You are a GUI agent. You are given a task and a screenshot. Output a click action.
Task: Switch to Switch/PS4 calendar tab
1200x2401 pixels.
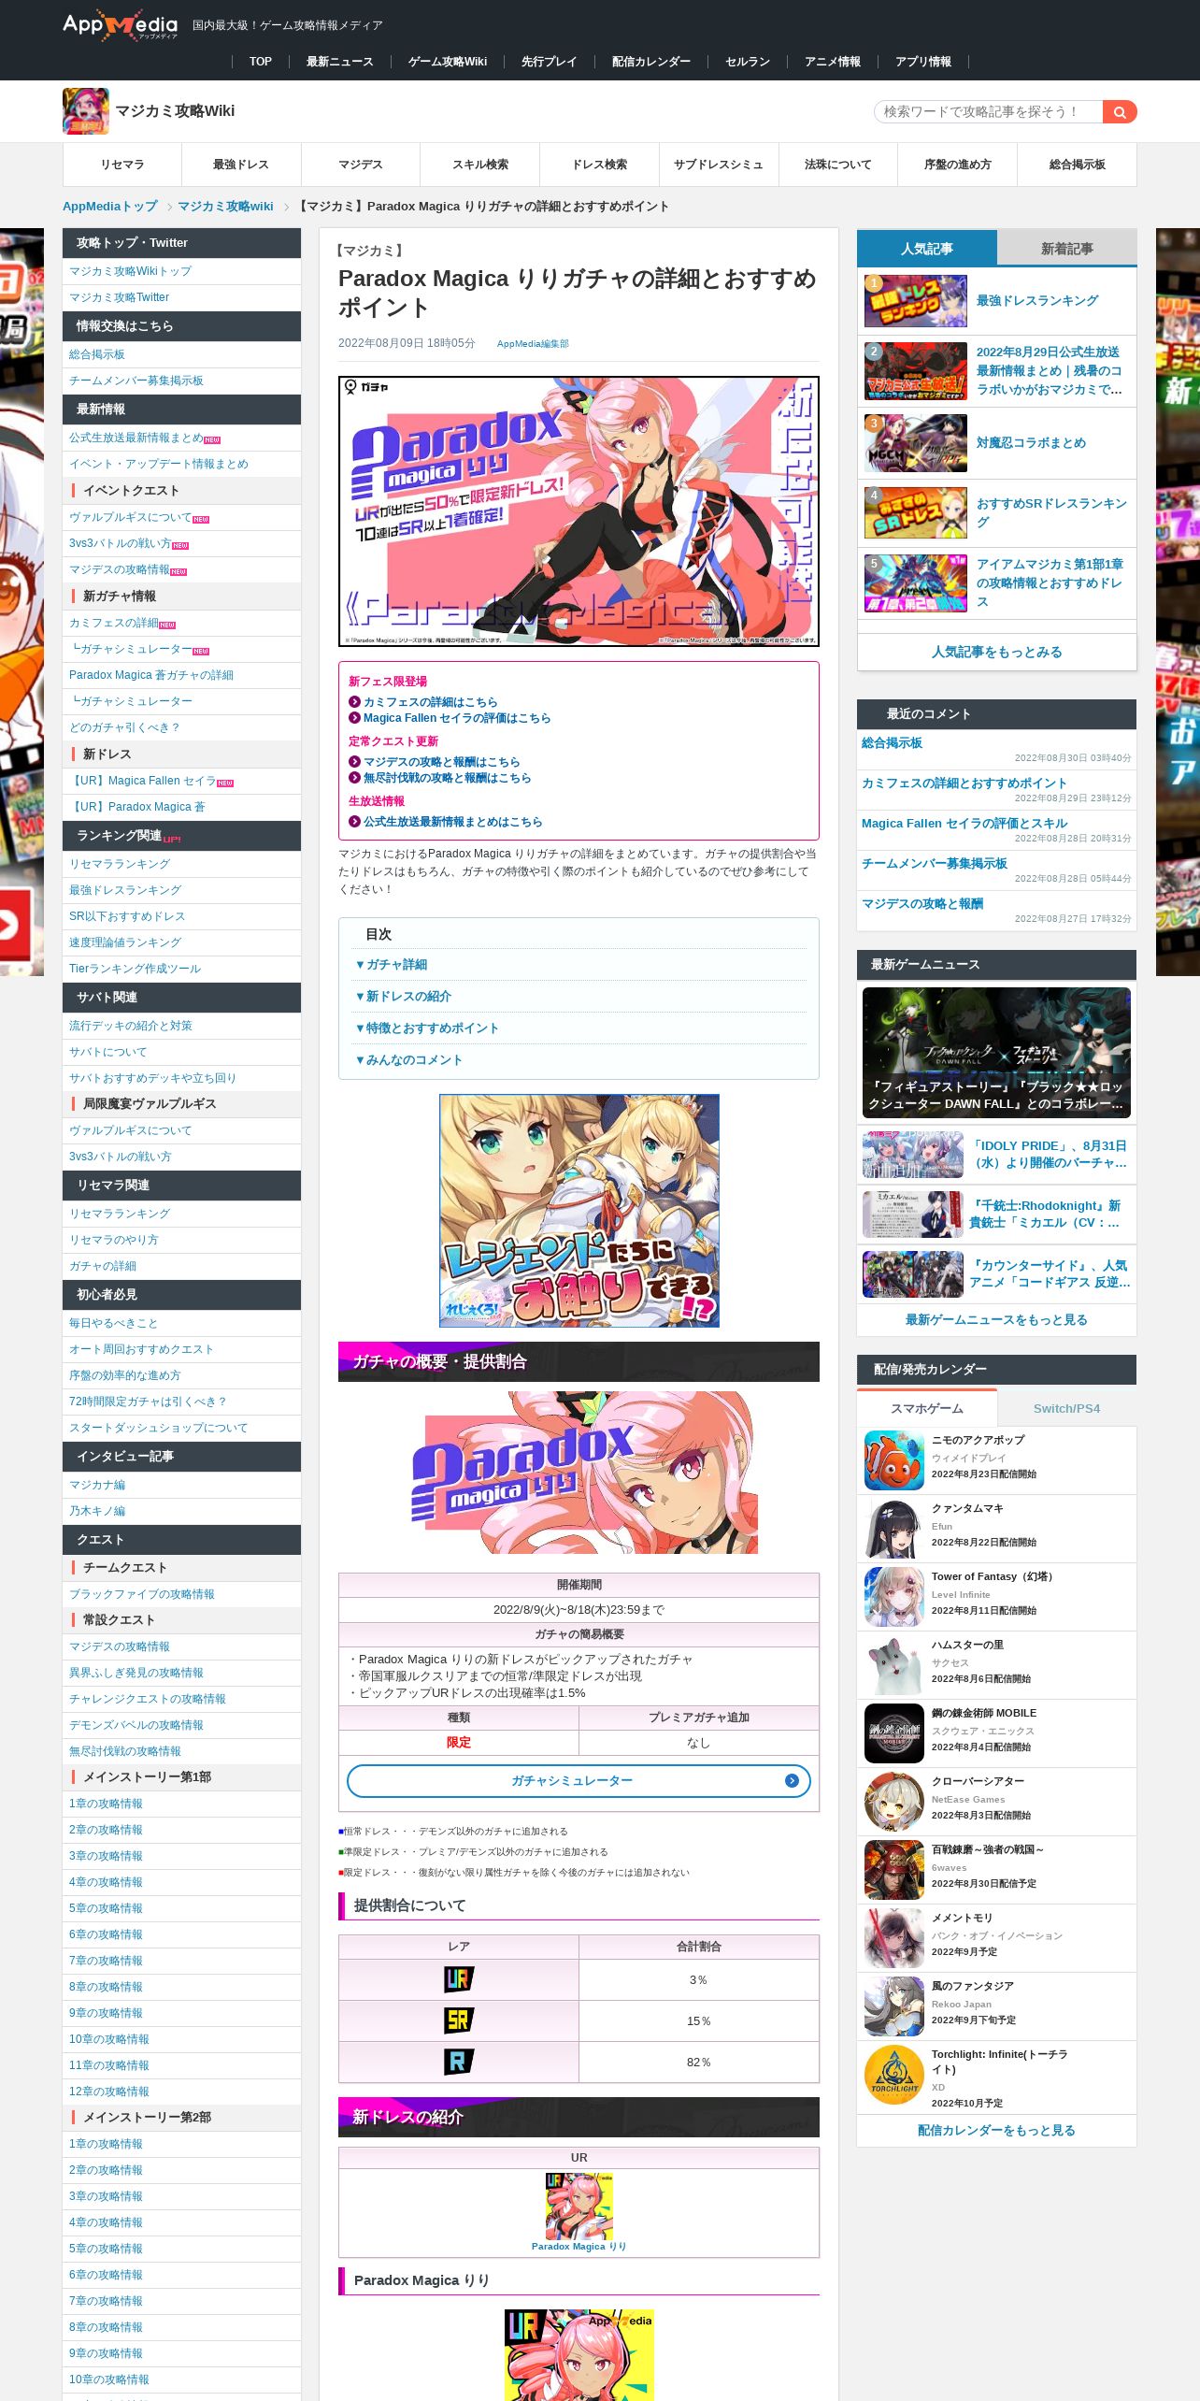point(1066,1408)
